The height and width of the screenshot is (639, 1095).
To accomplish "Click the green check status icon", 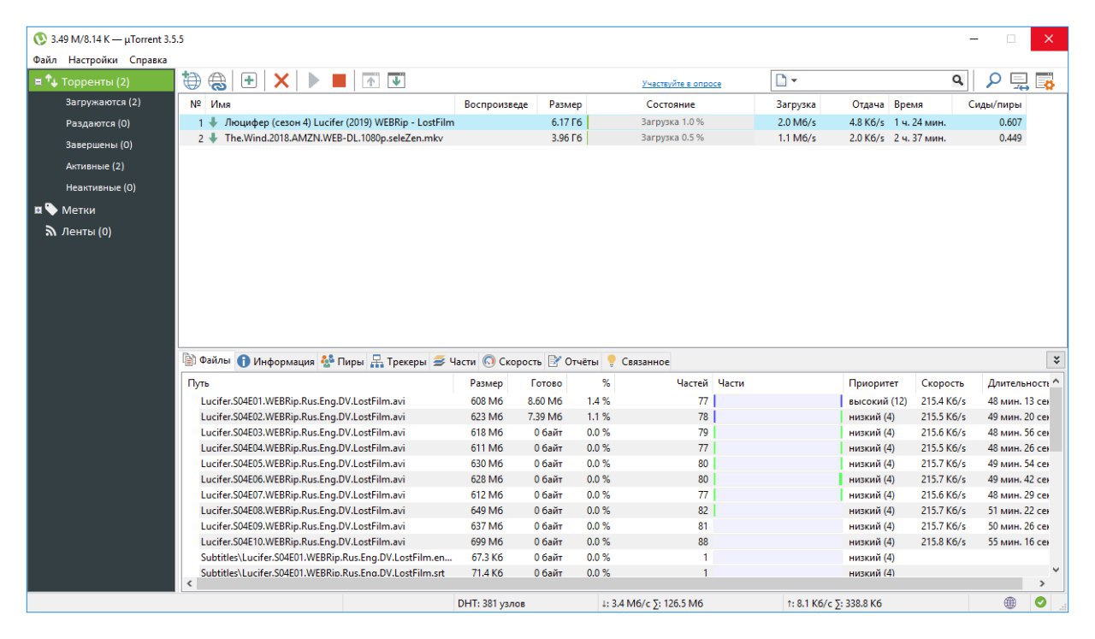I will coord(1040,602).
